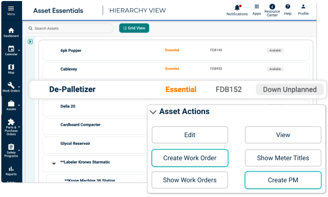Click Create Work Order button
Viewport: 328px width, 197px height.
point(190,158)
